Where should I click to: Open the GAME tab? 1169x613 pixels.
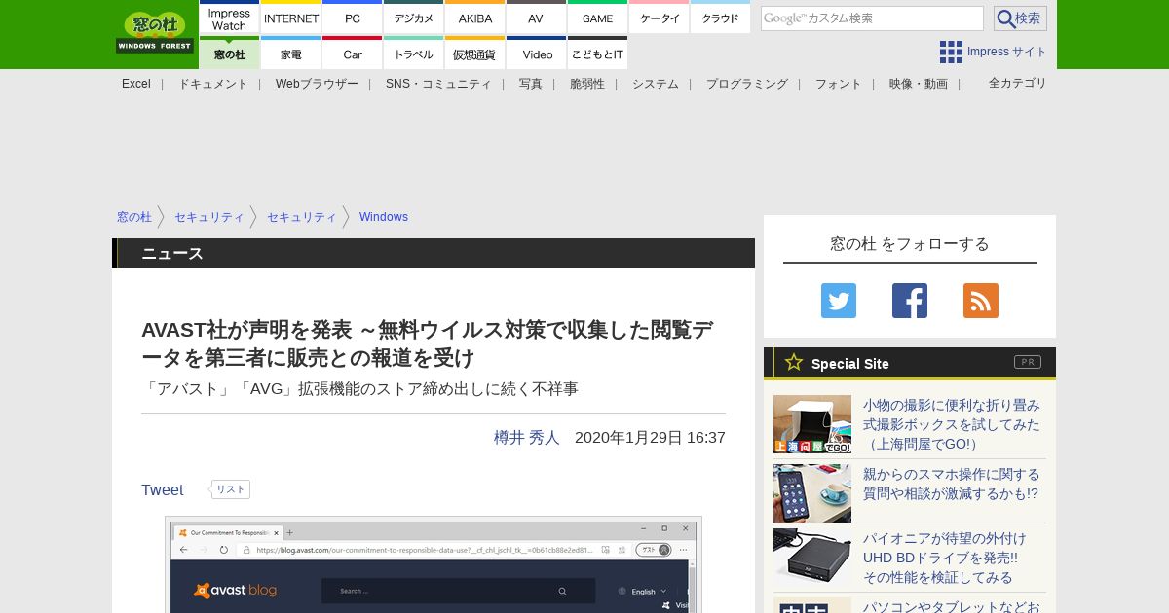(598, 18)
